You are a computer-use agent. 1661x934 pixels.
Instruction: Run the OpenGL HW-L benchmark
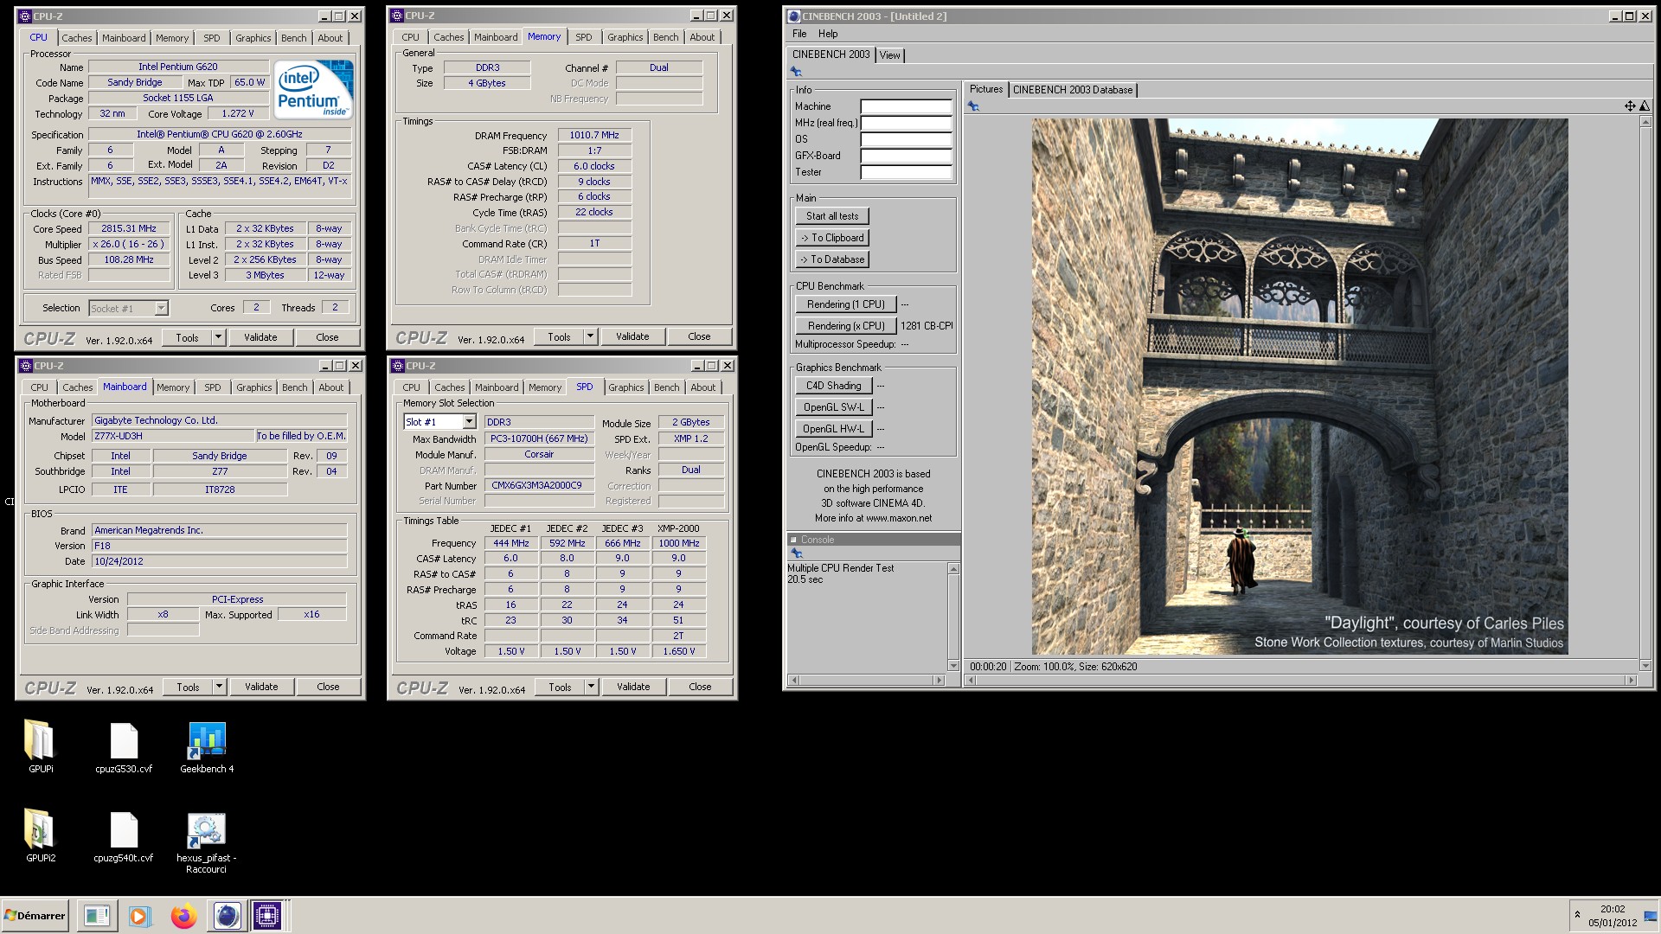[833, 429]
